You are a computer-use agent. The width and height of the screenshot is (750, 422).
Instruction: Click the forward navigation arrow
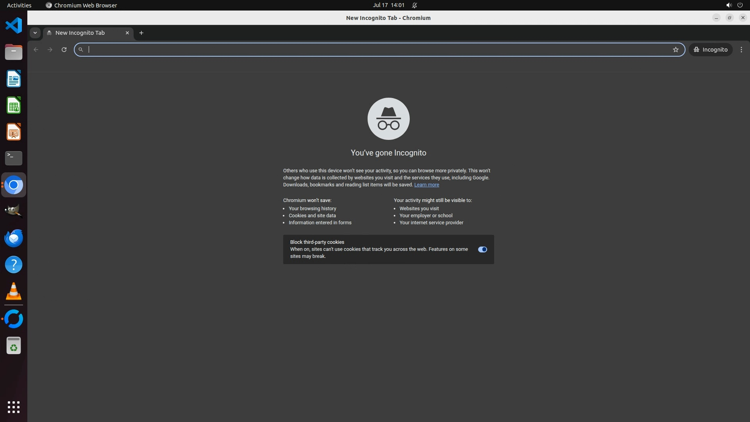click(x=50, y=50)
